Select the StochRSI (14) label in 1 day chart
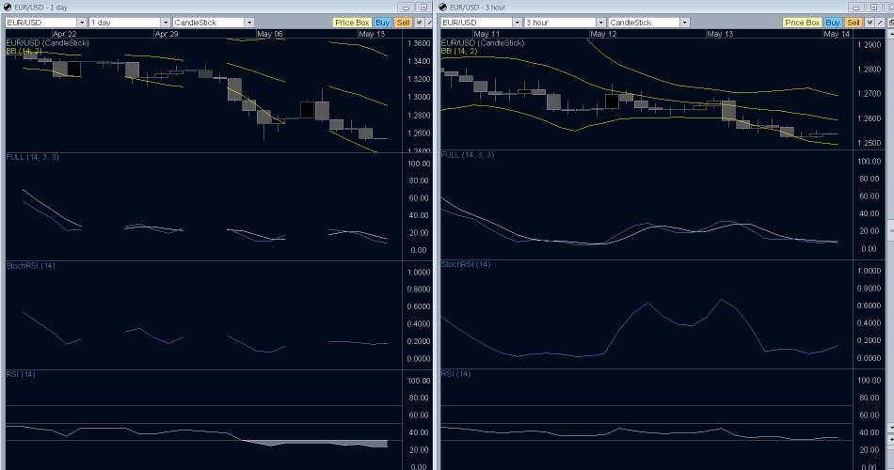 coord(31,265)
